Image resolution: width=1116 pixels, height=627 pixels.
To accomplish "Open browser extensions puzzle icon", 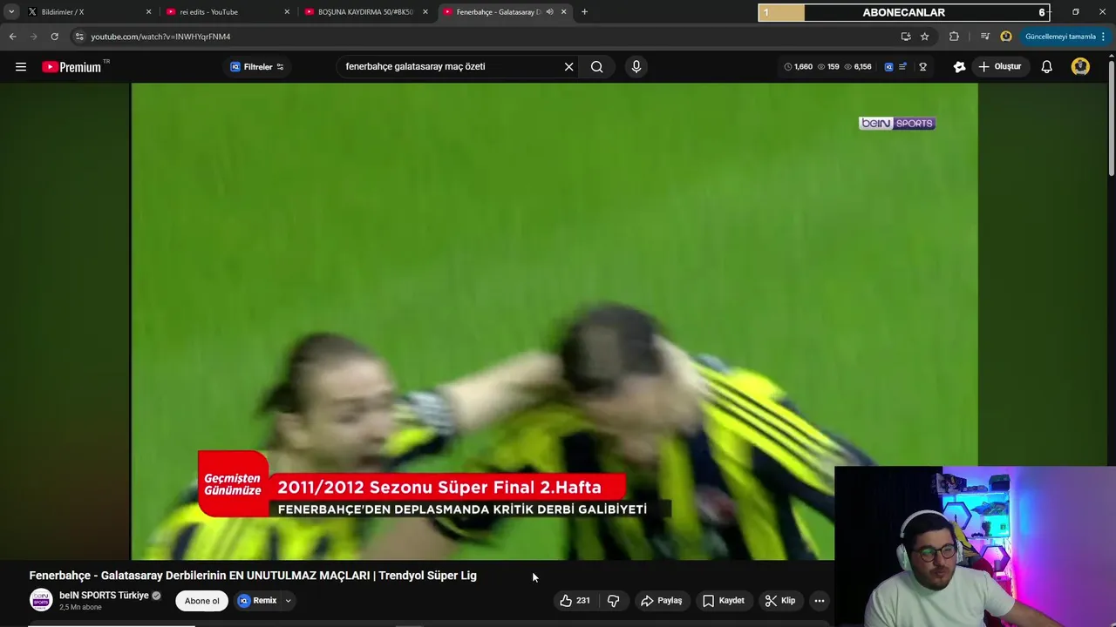I will (x=954, y=37).
